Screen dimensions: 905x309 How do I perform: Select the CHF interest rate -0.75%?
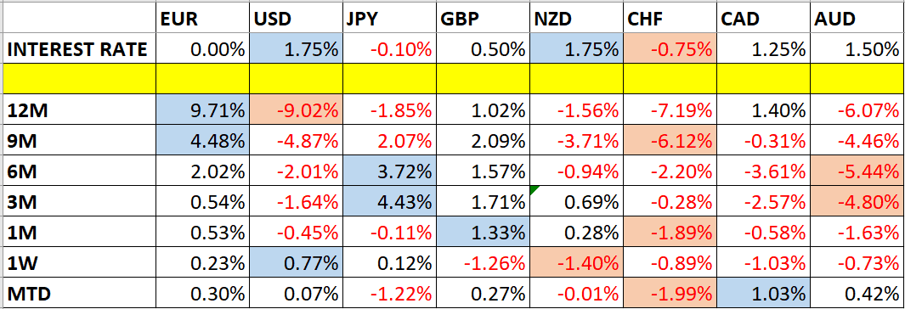(x=670, y=49)
